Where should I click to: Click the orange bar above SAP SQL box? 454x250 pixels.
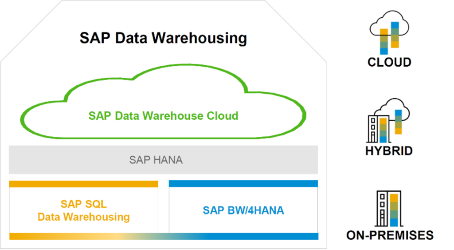coord(84,184)
